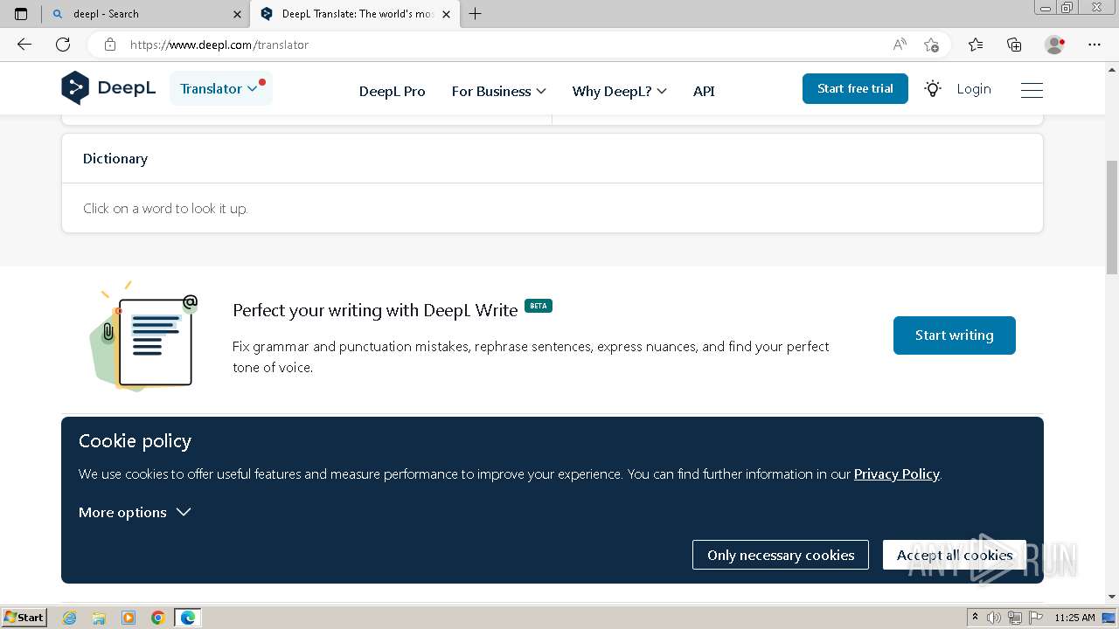The height and width of the screenshot is (629, 1119).
Task: Open Read aloud icon in address bar
Action: (900, 45)
